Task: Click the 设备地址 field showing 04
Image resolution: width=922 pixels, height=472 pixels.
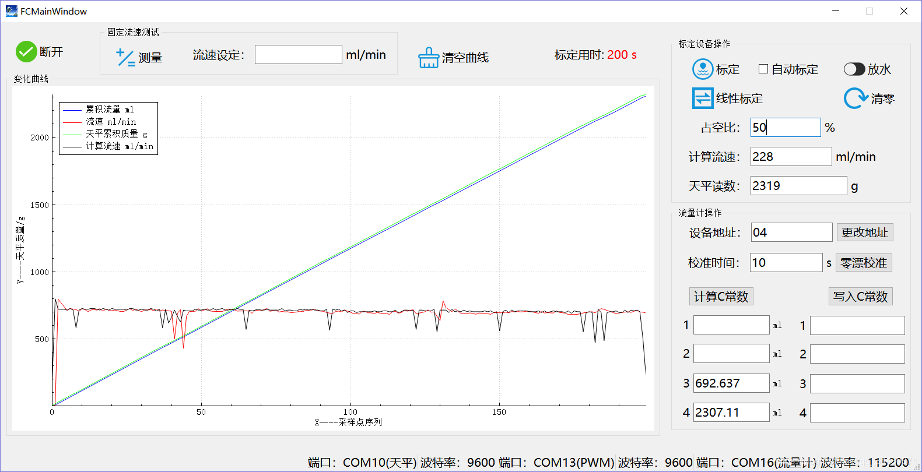Action: pos(791,233)
